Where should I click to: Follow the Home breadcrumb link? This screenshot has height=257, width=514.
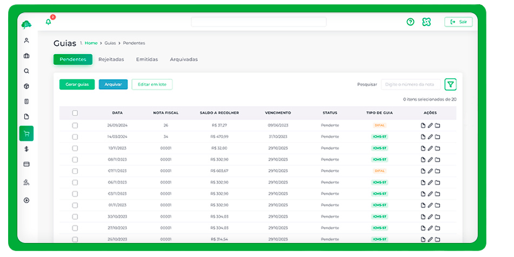pos(91,43)
